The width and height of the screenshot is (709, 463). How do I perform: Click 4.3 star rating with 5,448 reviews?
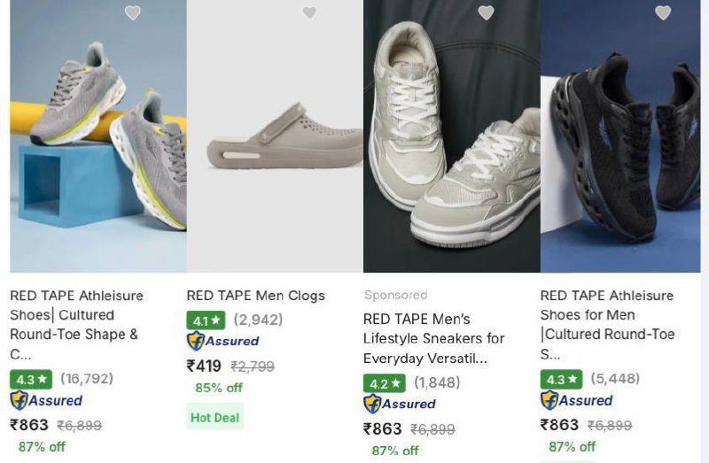562,379
